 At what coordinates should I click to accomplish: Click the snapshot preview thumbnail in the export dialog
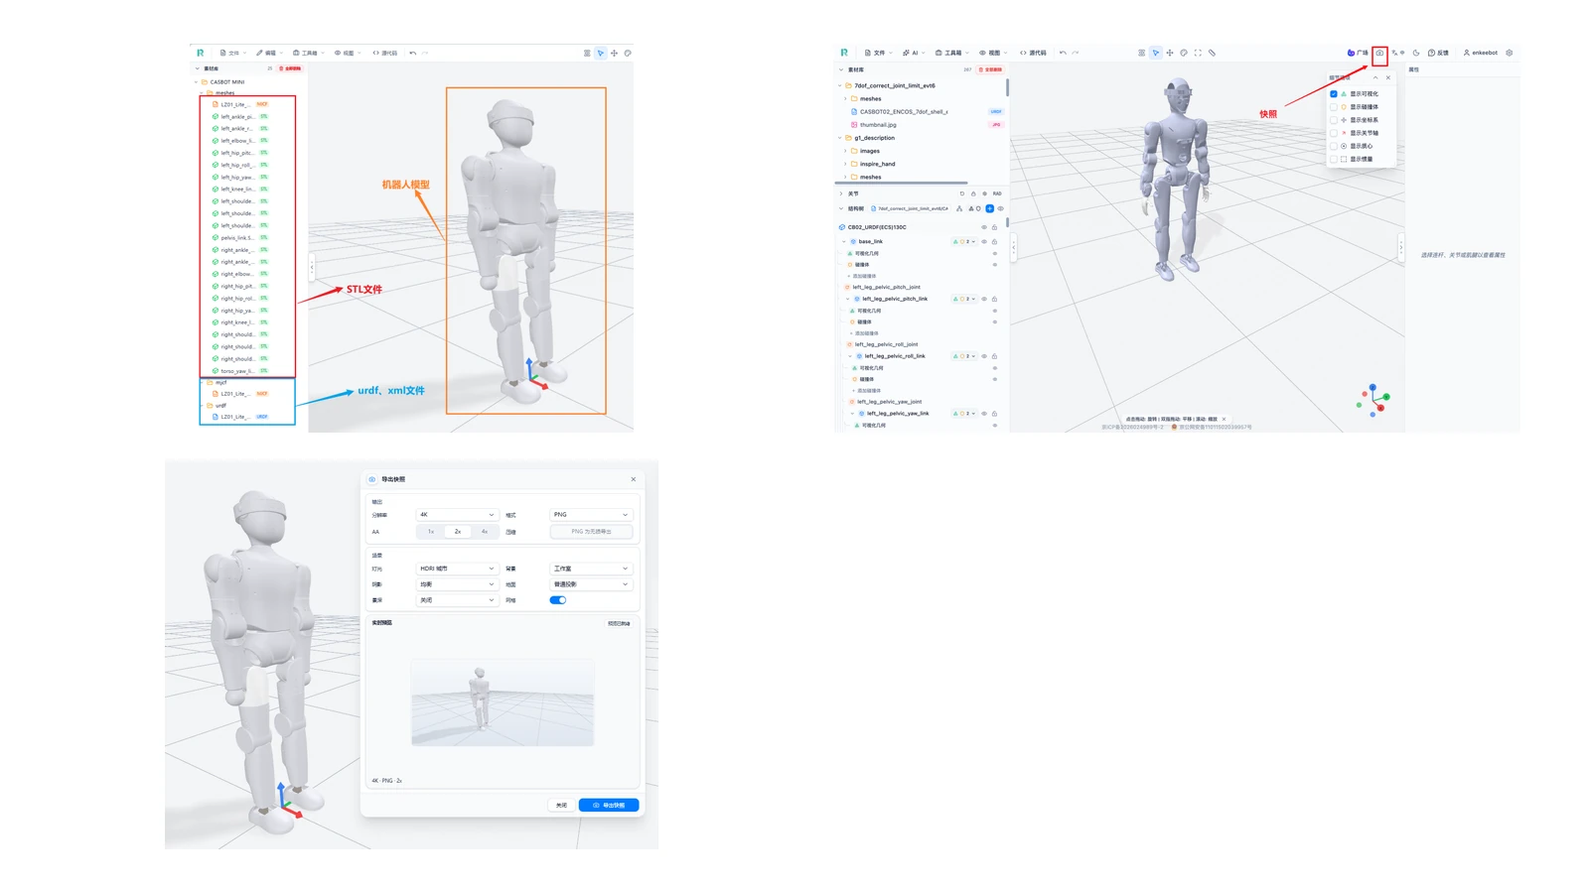tap(503, 702)
